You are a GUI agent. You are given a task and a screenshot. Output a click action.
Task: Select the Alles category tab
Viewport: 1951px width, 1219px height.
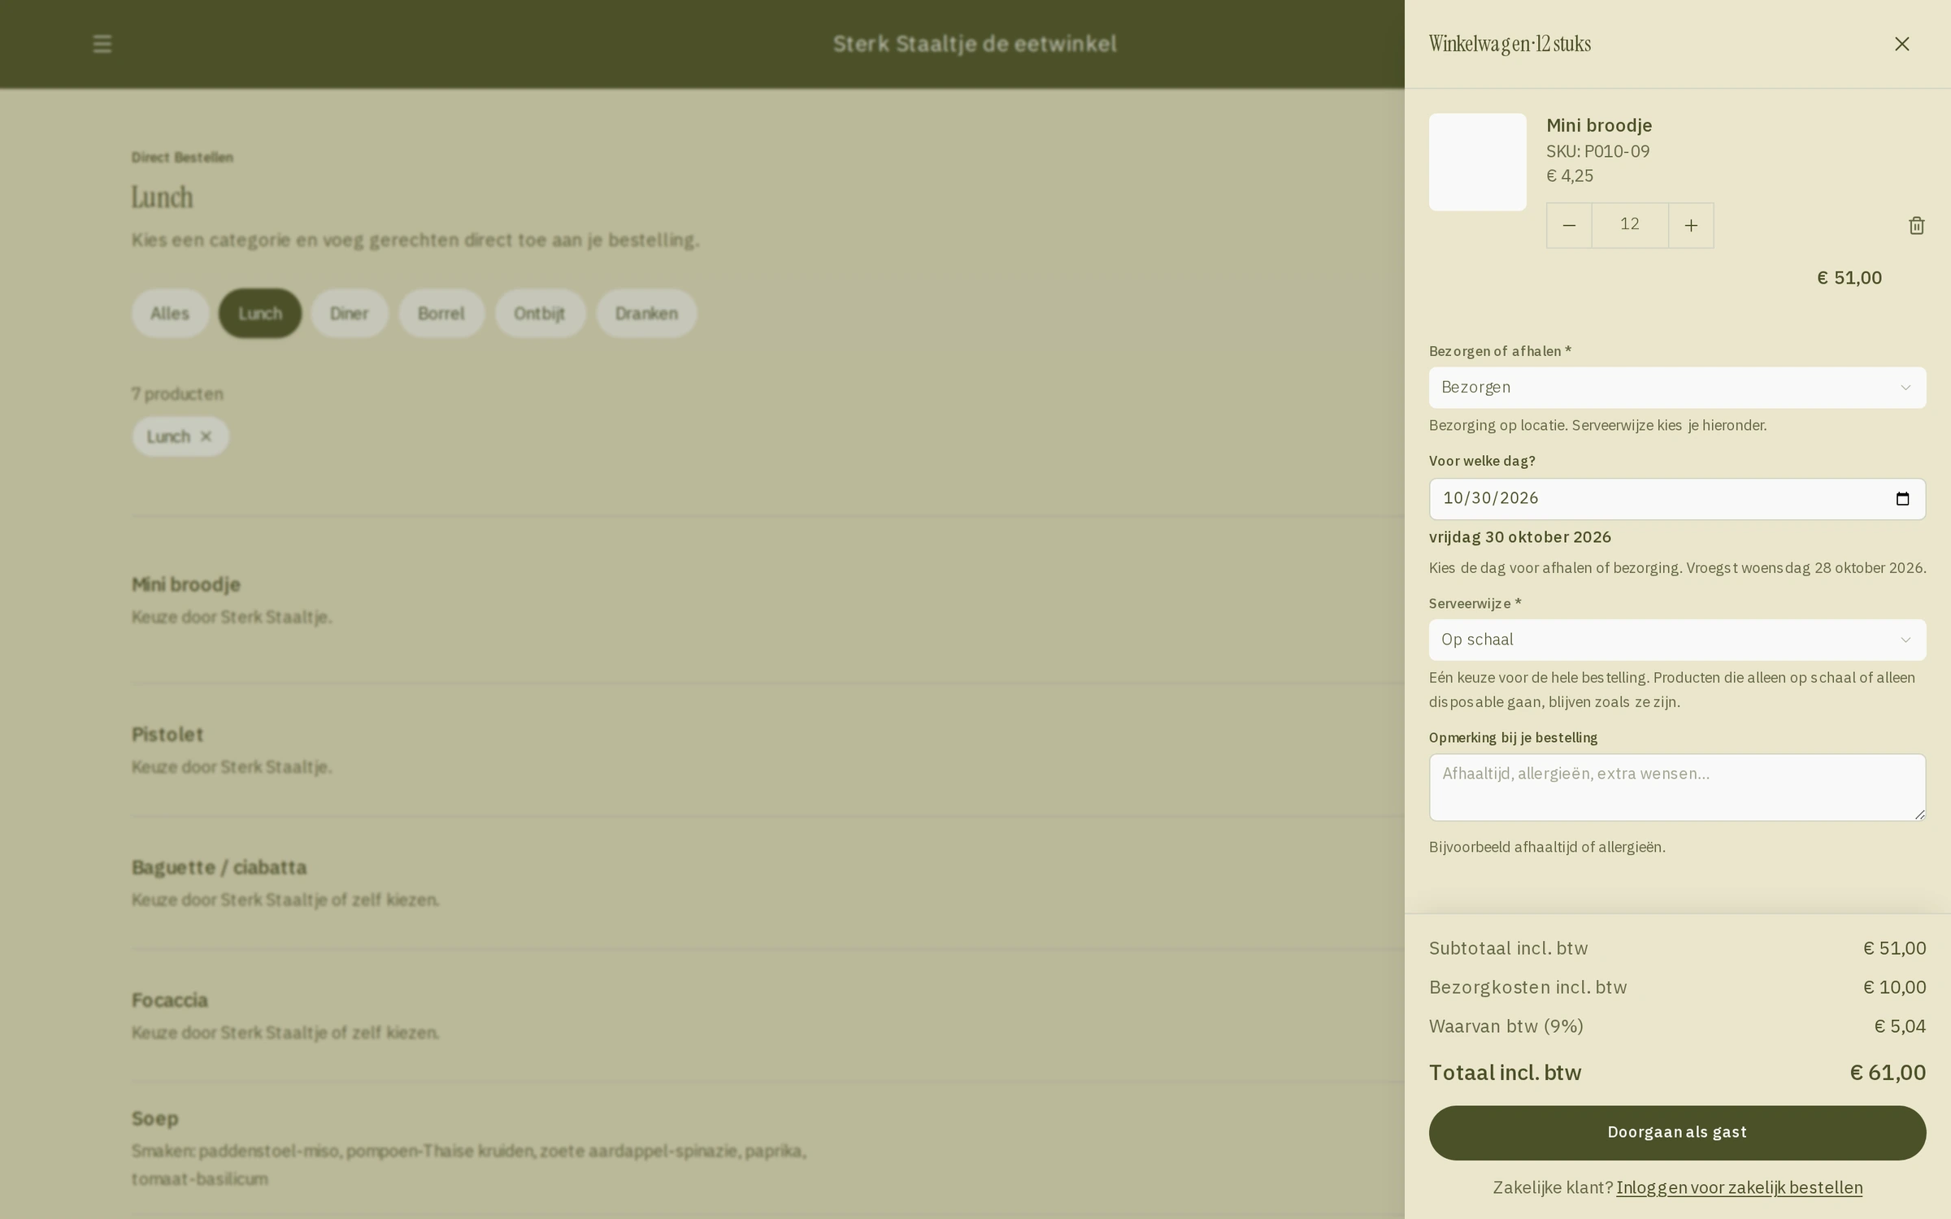tap(170, 314)
